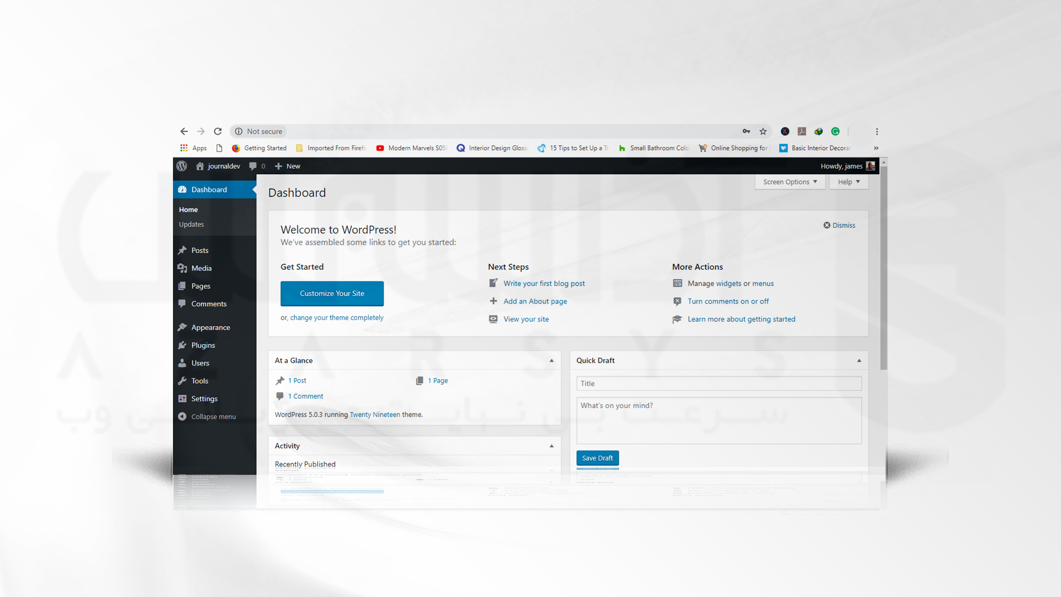Click the Save Draft button
Image resolution: width=1061 pixels, height=597 pixels.
(x=597, y=458)
